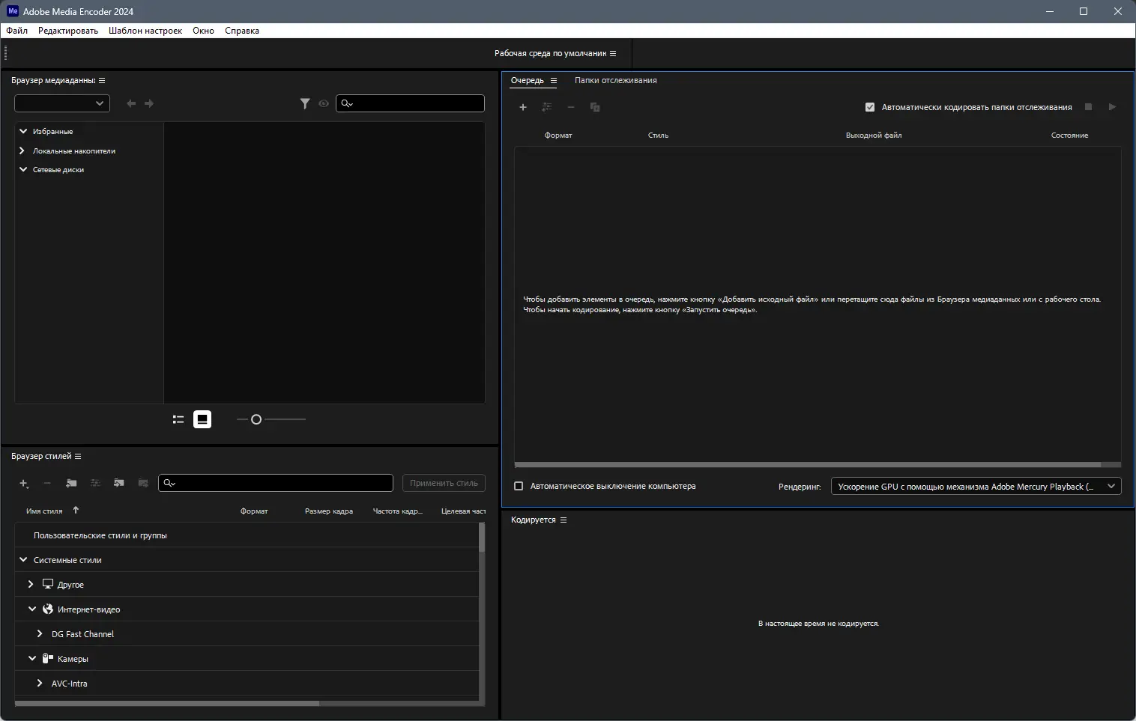The image size is (1136, 721).
Task: Click the Размер кадра column header
Action: (329, 511)
